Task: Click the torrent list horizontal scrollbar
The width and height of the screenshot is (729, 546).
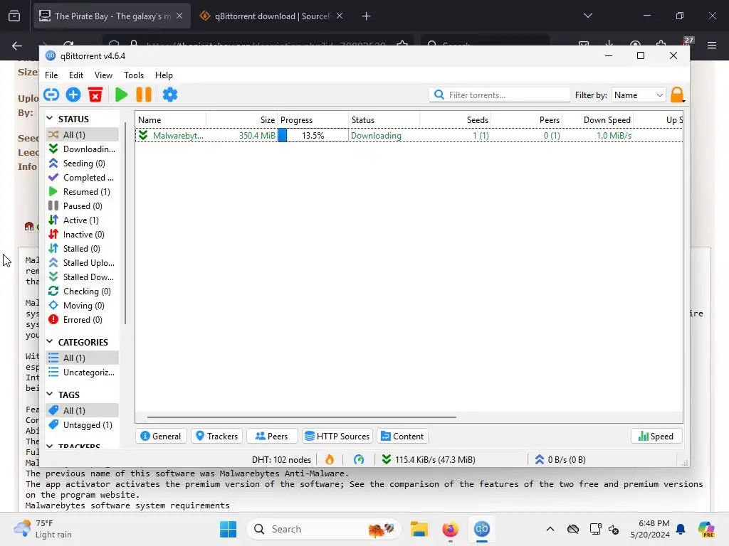Action: coord(302,417)
